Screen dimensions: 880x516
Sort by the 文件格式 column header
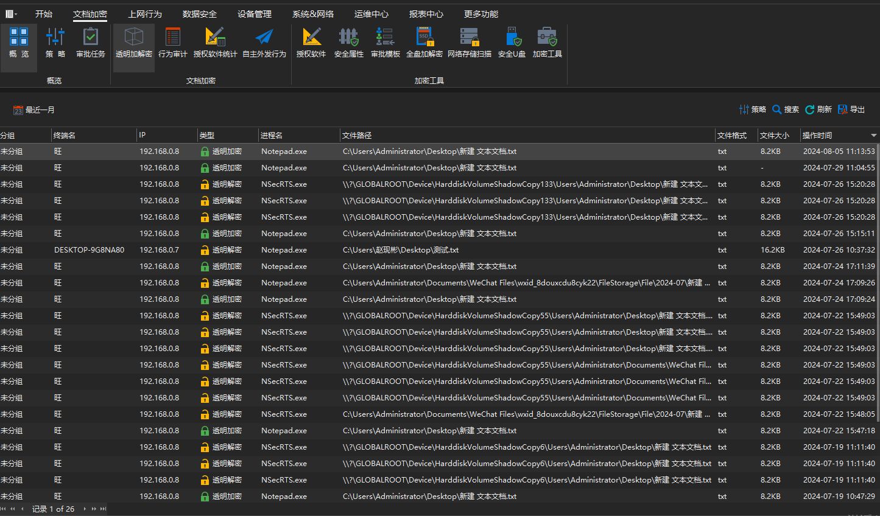pos(736,135)
